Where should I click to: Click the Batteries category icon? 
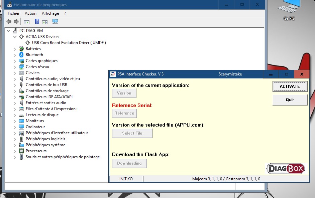pyautogui.click(x=21, y=49)
